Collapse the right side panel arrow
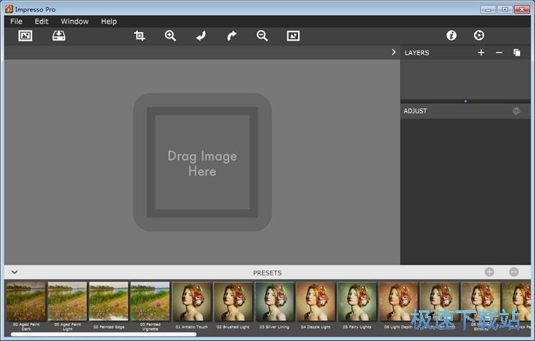Viewport: 535px width, 341px height. [393, 52]
